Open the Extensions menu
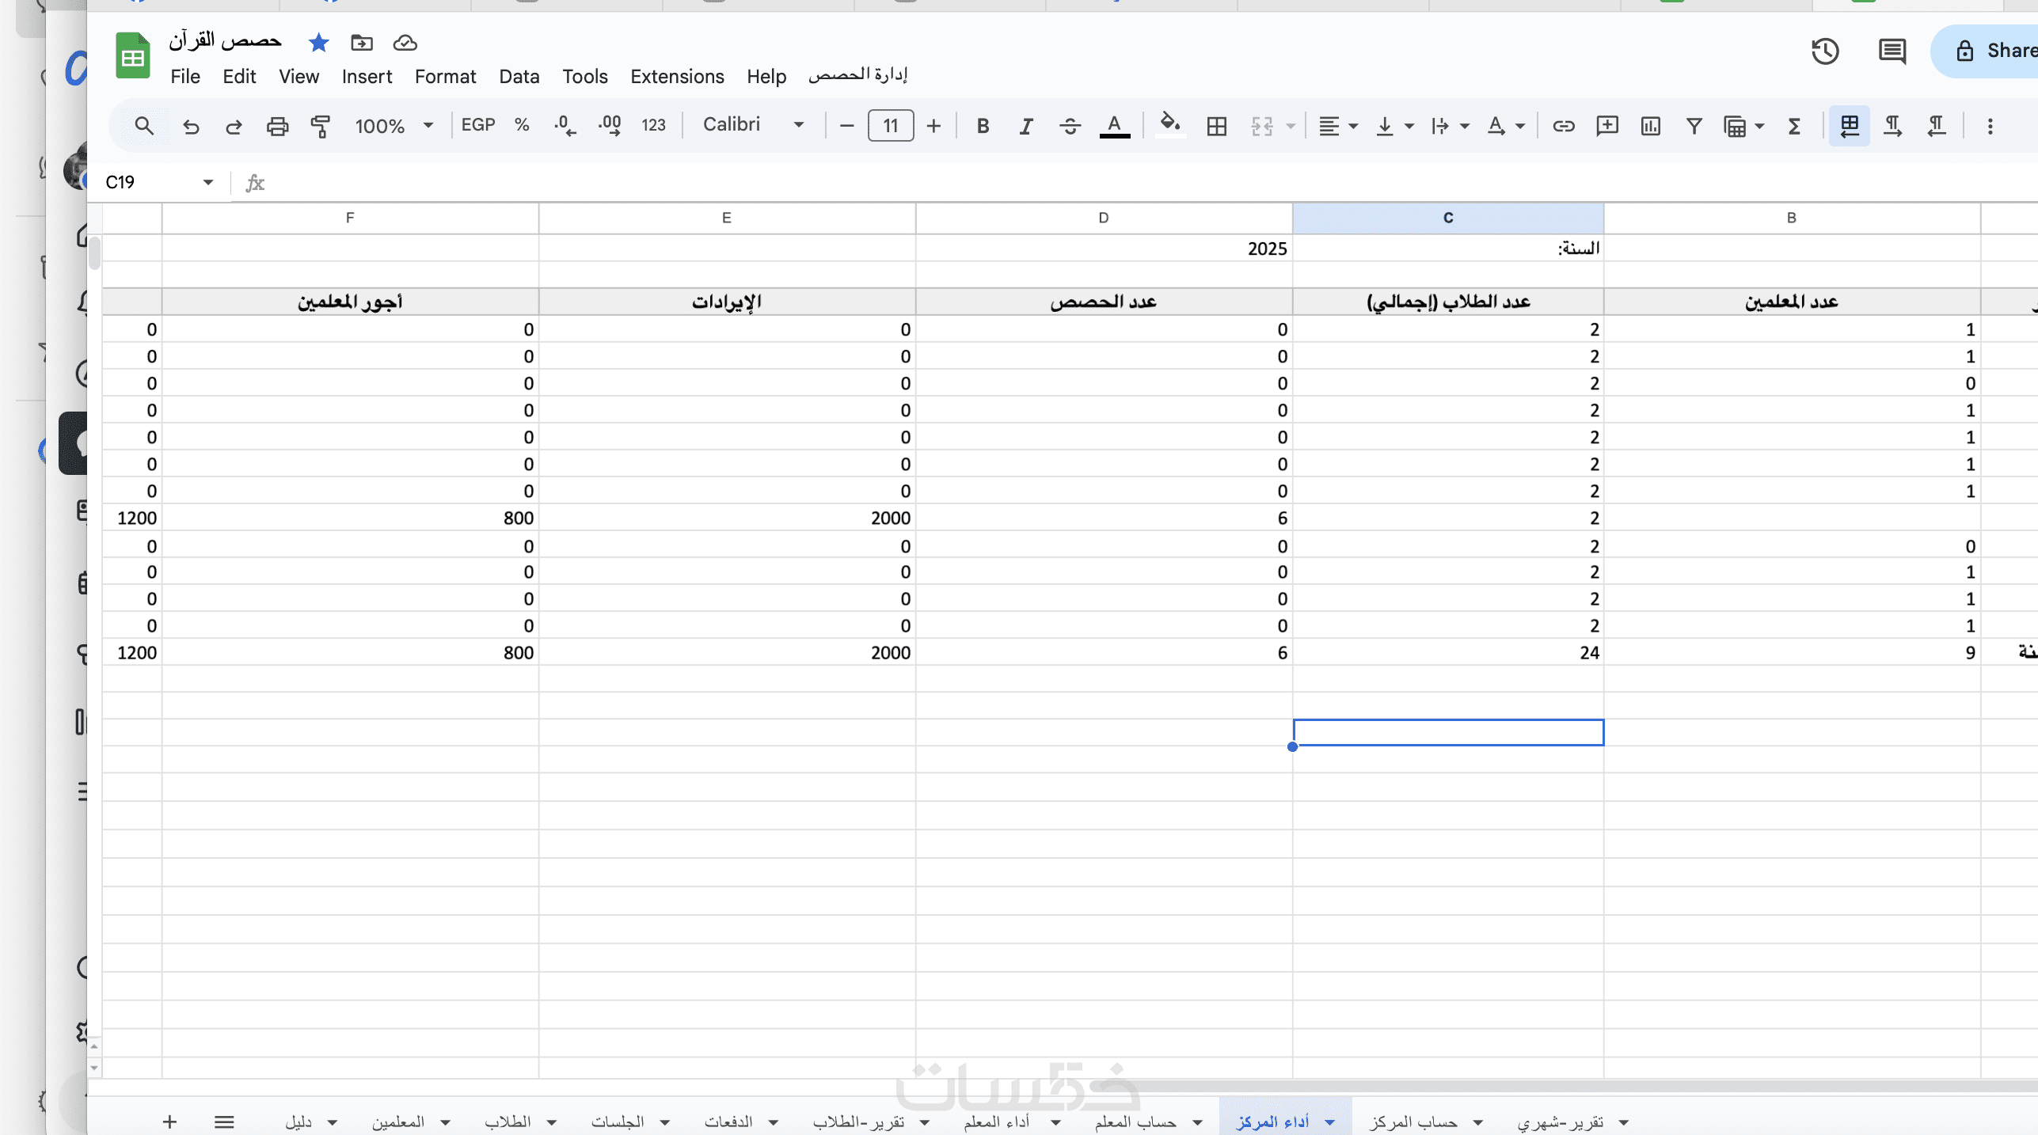Screen dimensions: 2038x1135 (x=677, y=77)
